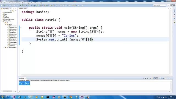Open the Project menu
This screenshot has height=99, width=176.
(28, 3)
